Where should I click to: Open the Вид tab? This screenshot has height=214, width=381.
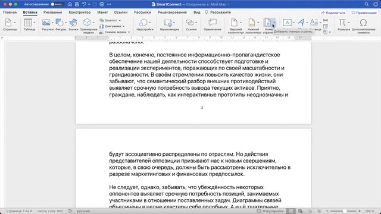click(x=197, y=12)
